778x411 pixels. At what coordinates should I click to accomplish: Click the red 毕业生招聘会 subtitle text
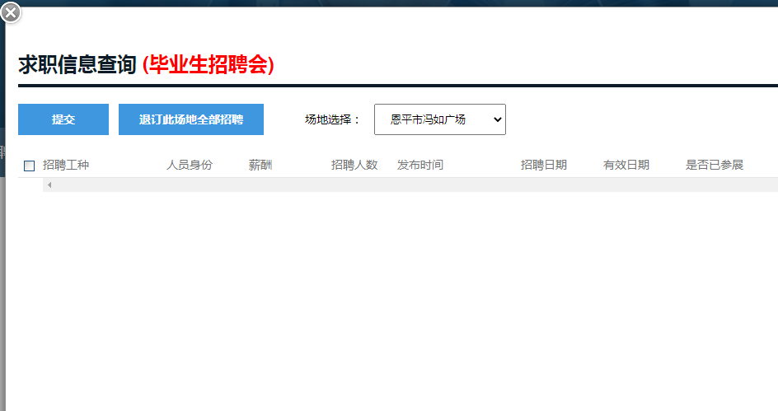pos(208,65)
